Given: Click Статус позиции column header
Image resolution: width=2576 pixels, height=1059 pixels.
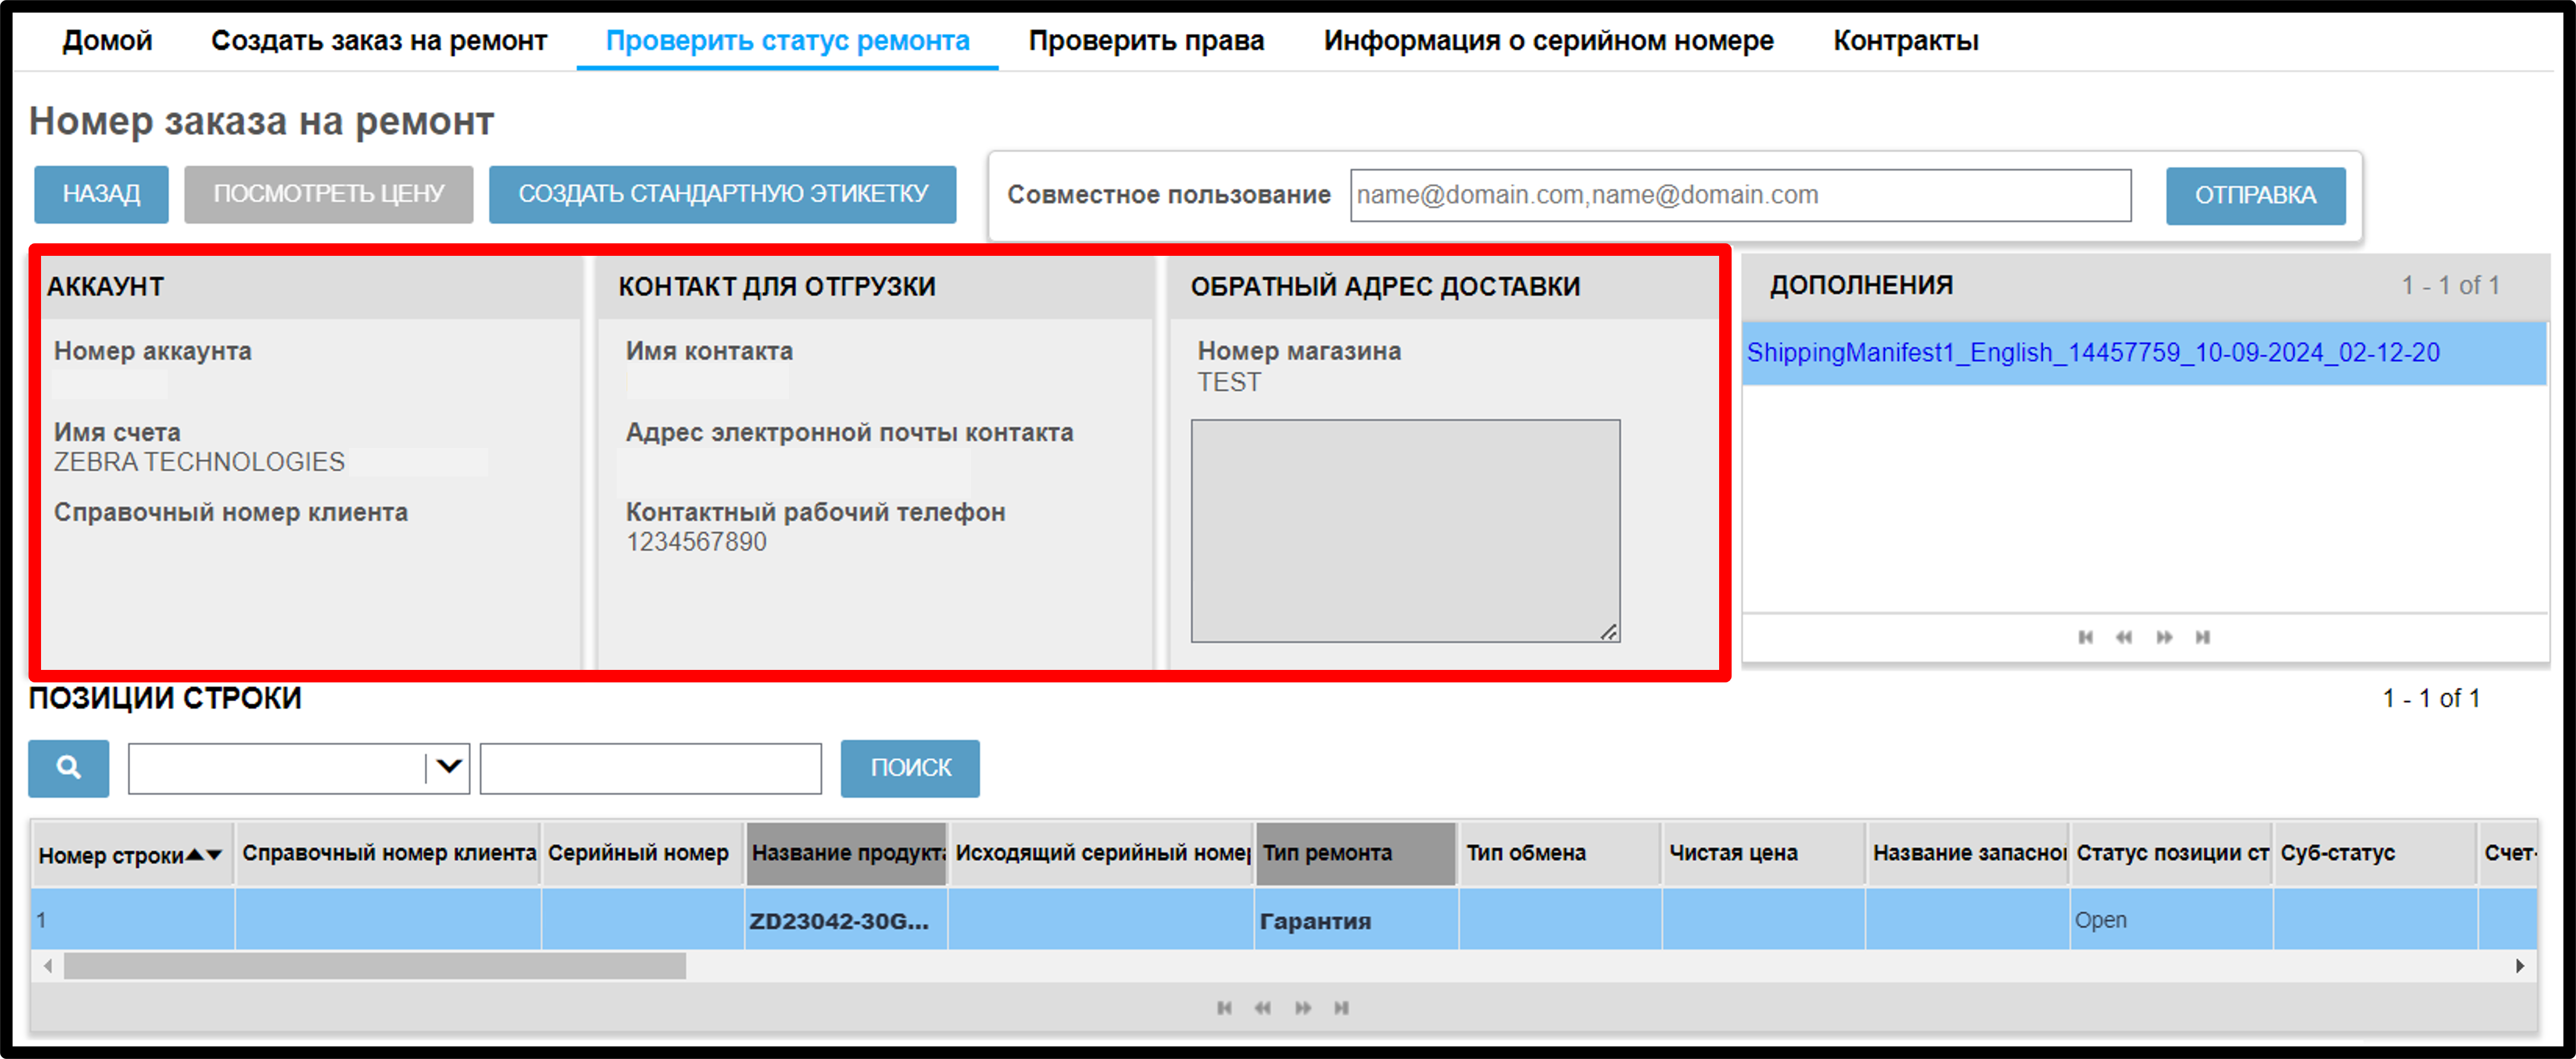Looking at the screenshot, I should coord(2171,853).
